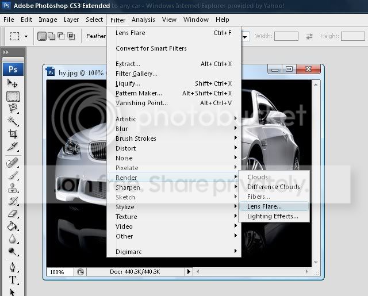Click the Width input field
368x296 pixels.
tap(286, 36)
